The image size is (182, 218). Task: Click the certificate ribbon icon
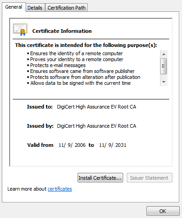20,30
